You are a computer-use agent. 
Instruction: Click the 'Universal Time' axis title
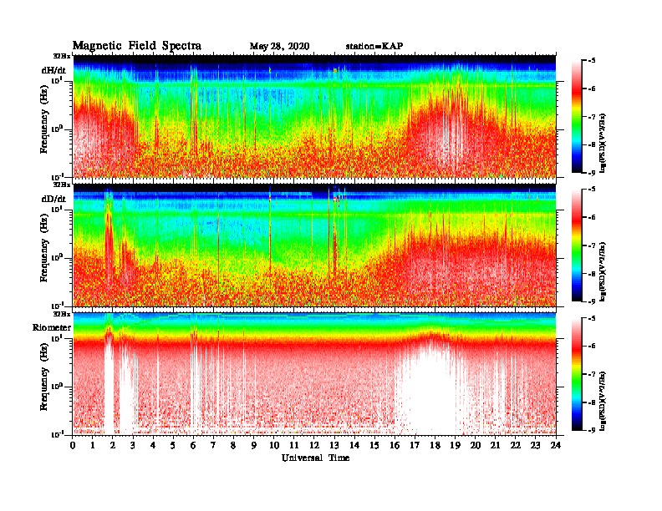tap(315, 458)
